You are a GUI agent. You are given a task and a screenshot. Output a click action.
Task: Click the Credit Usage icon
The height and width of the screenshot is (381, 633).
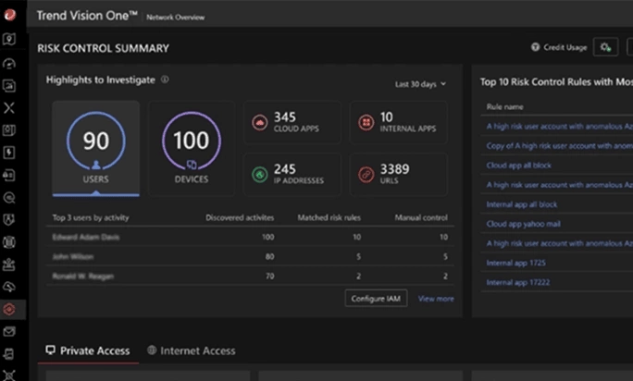535,47
